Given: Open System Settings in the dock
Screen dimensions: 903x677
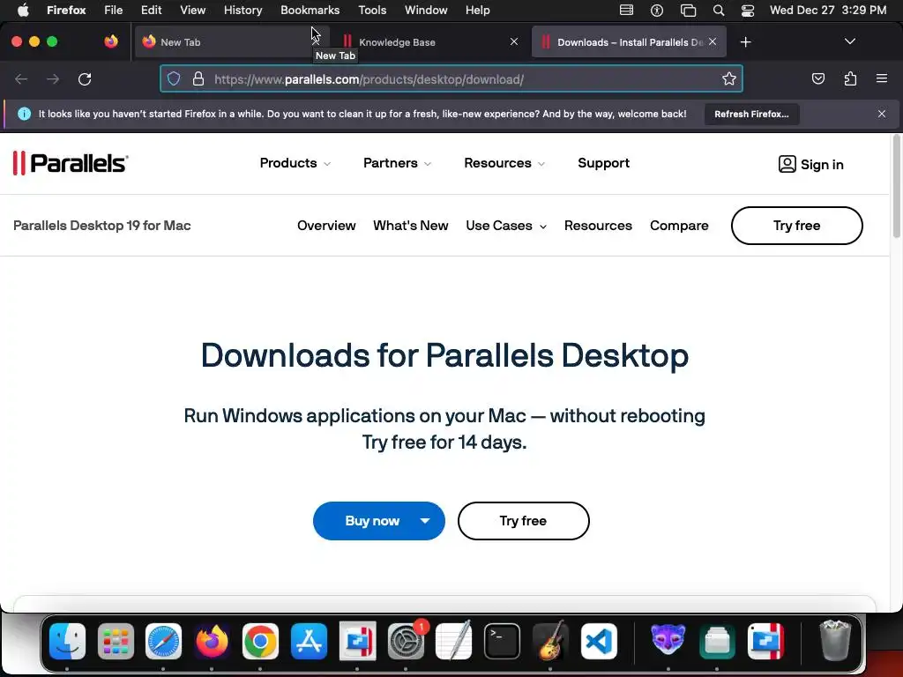Looking at the screenshot, I should [406, 641].
